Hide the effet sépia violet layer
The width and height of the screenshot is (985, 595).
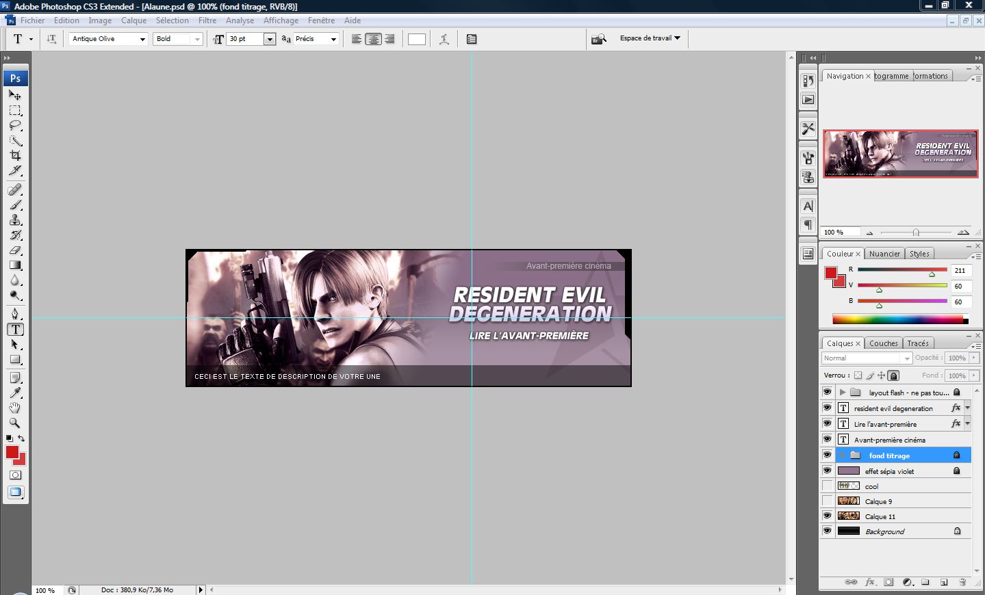coord(827,471)
